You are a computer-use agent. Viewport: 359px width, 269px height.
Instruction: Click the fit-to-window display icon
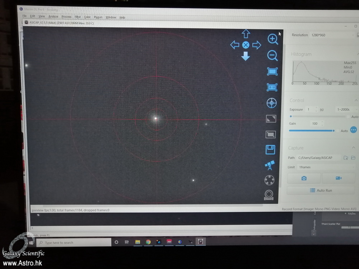coord(272,71)
